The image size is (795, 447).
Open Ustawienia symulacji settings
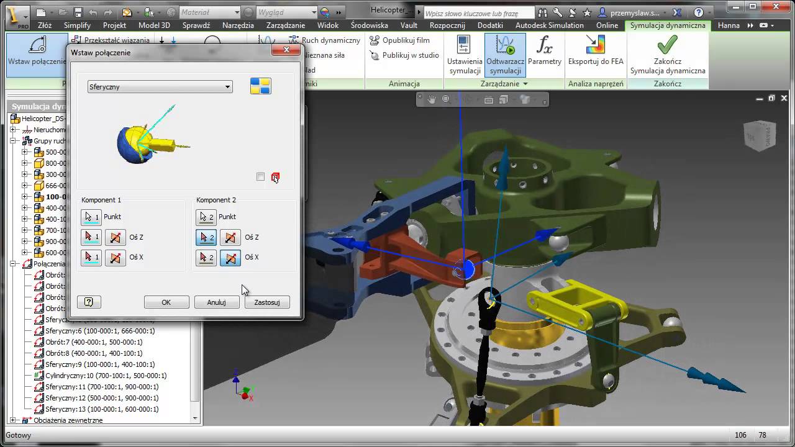465,55
